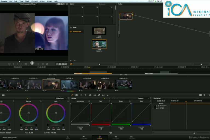Open the Stereoscopic 3D palette icon
The height and width of the screenshot is (140, 210).
(103, 95)
